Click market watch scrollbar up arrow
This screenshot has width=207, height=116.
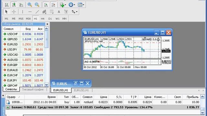point(47,29)
